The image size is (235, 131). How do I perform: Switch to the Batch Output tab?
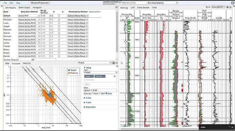pos(24,7)
